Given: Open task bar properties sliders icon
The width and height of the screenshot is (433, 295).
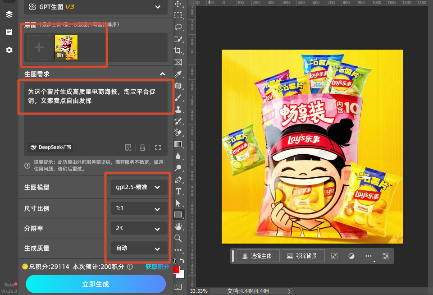Looking at the screenshot, I should point(386,256).
